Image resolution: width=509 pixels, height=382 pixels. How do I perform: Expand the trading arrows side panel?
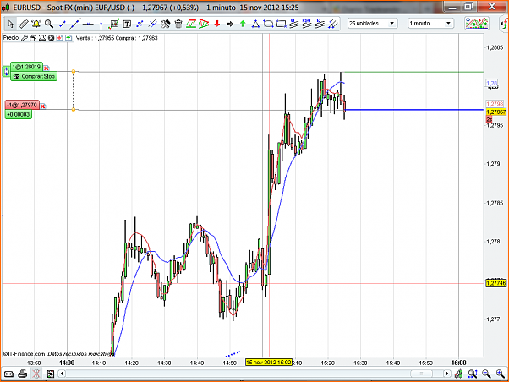[x=504, y=24]
